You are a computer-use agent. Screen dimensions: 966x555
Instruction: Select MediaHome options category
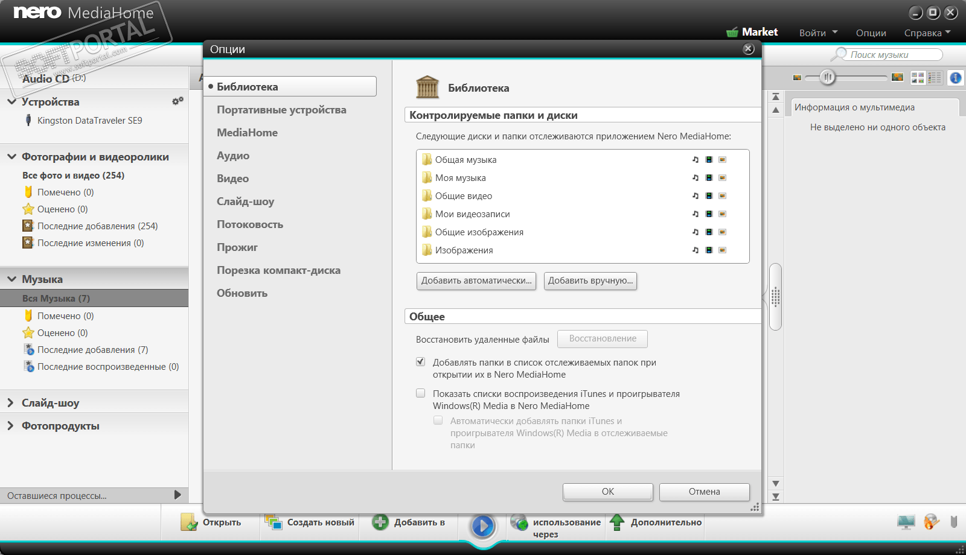247,133
